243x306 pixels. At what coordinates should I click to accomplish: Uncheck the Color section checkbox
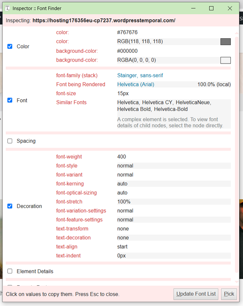[x=10, y=46]
